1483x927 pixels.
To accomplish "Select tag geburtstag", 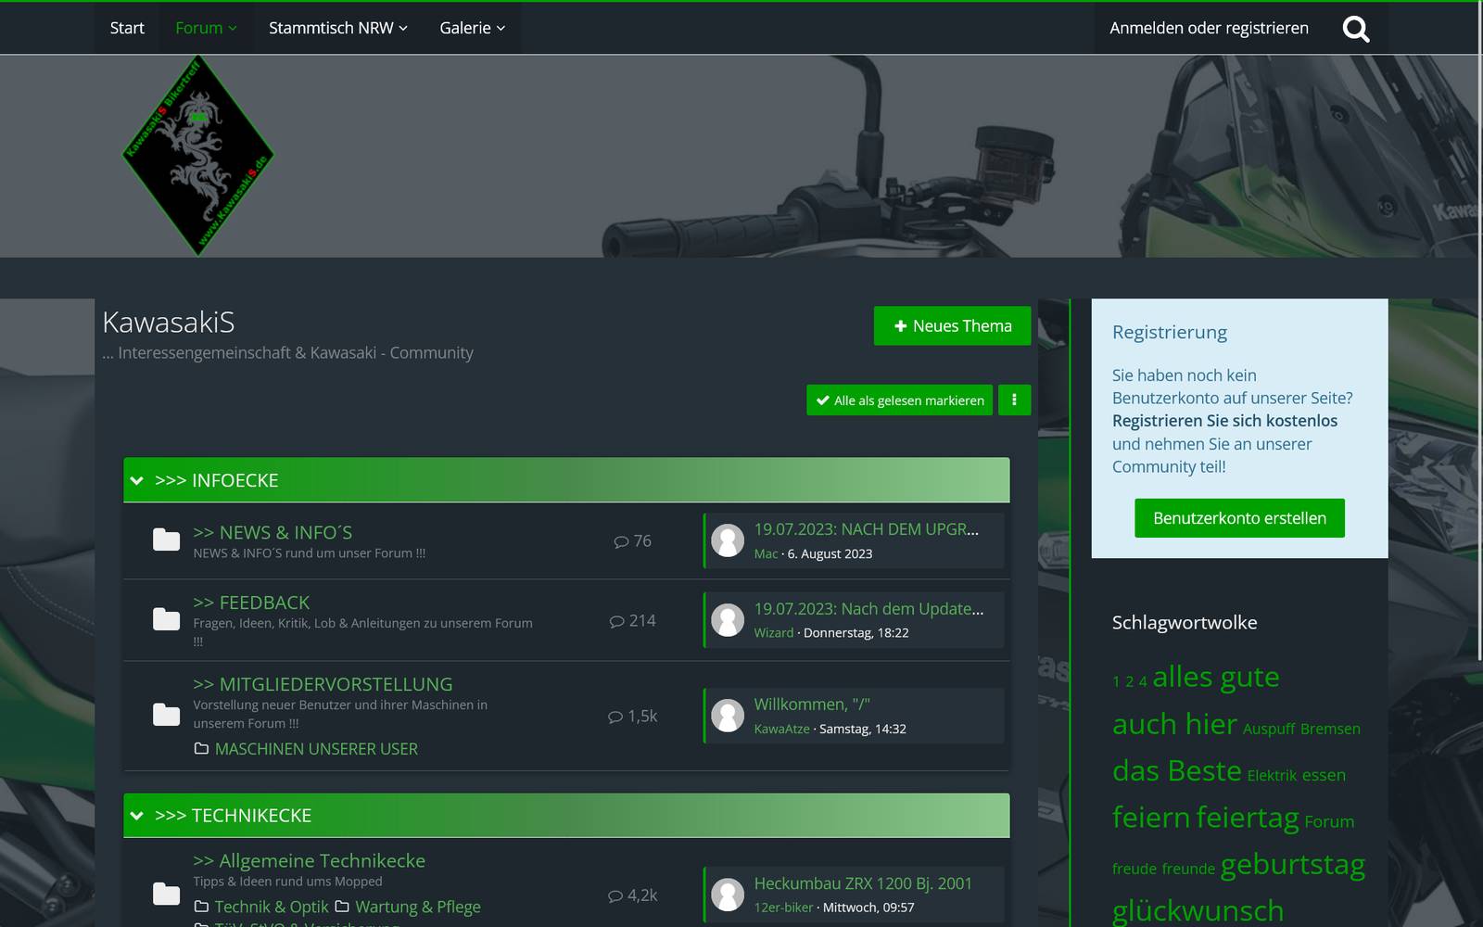I will [1293, 864].
